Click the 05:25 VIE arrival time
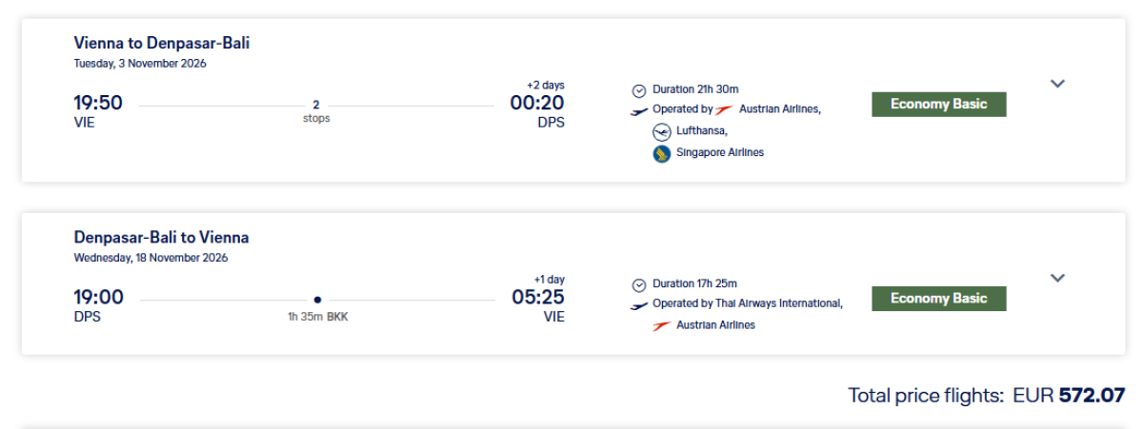Viewport: 1143px width, 429px height. point(538,298)
